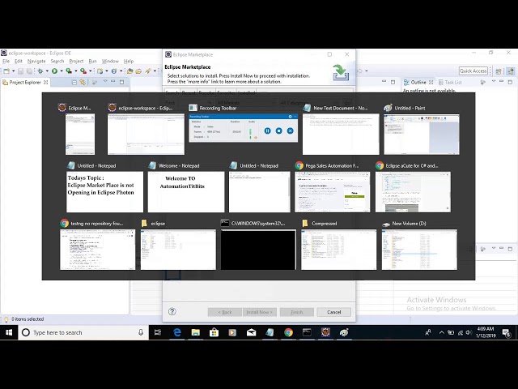Switch to Eclipse aCute for C# Chrome window
518x389 pixels.
coord(413,191)
